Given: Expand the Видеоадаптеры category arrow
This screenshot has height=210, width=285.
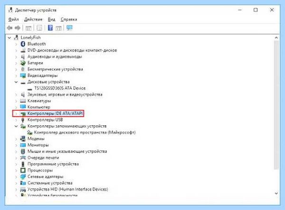Looking at the screenshot, I should point(16,76).
